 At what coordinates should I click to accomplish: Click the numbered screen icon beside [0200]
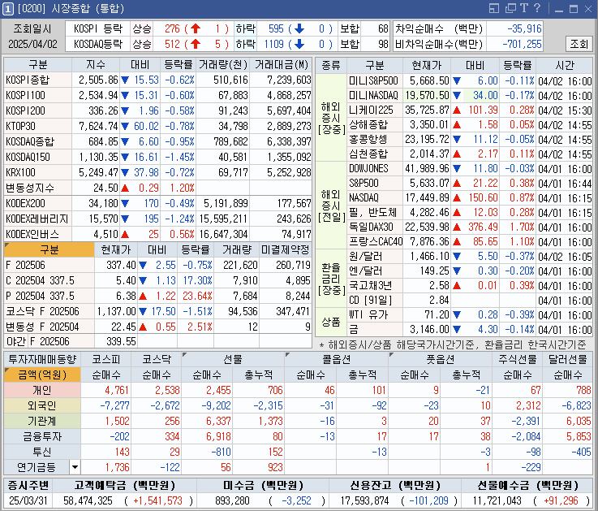click(x=7, y=9)
